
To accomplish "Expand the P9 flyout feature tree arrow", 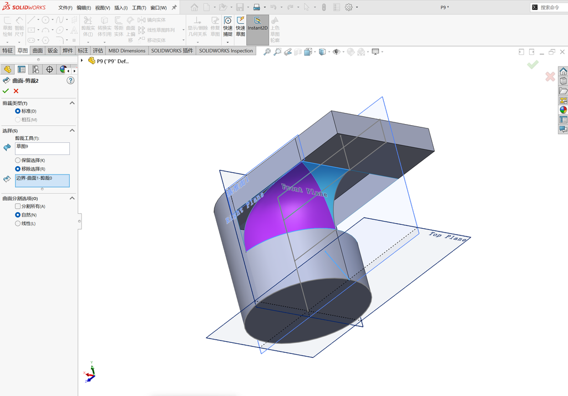I will (82, 61).
